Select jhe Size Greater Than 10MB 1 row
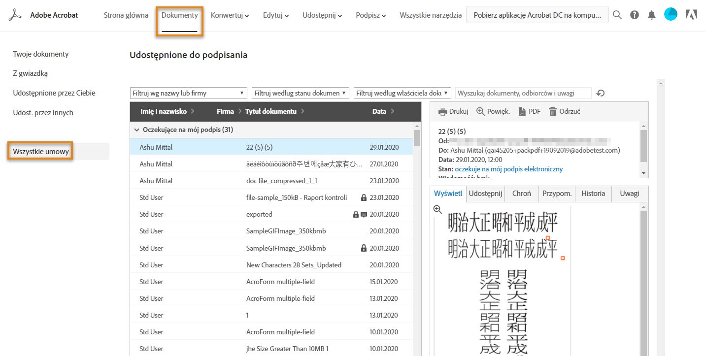The width and height of the screenshot is (705, 356). 271,349
